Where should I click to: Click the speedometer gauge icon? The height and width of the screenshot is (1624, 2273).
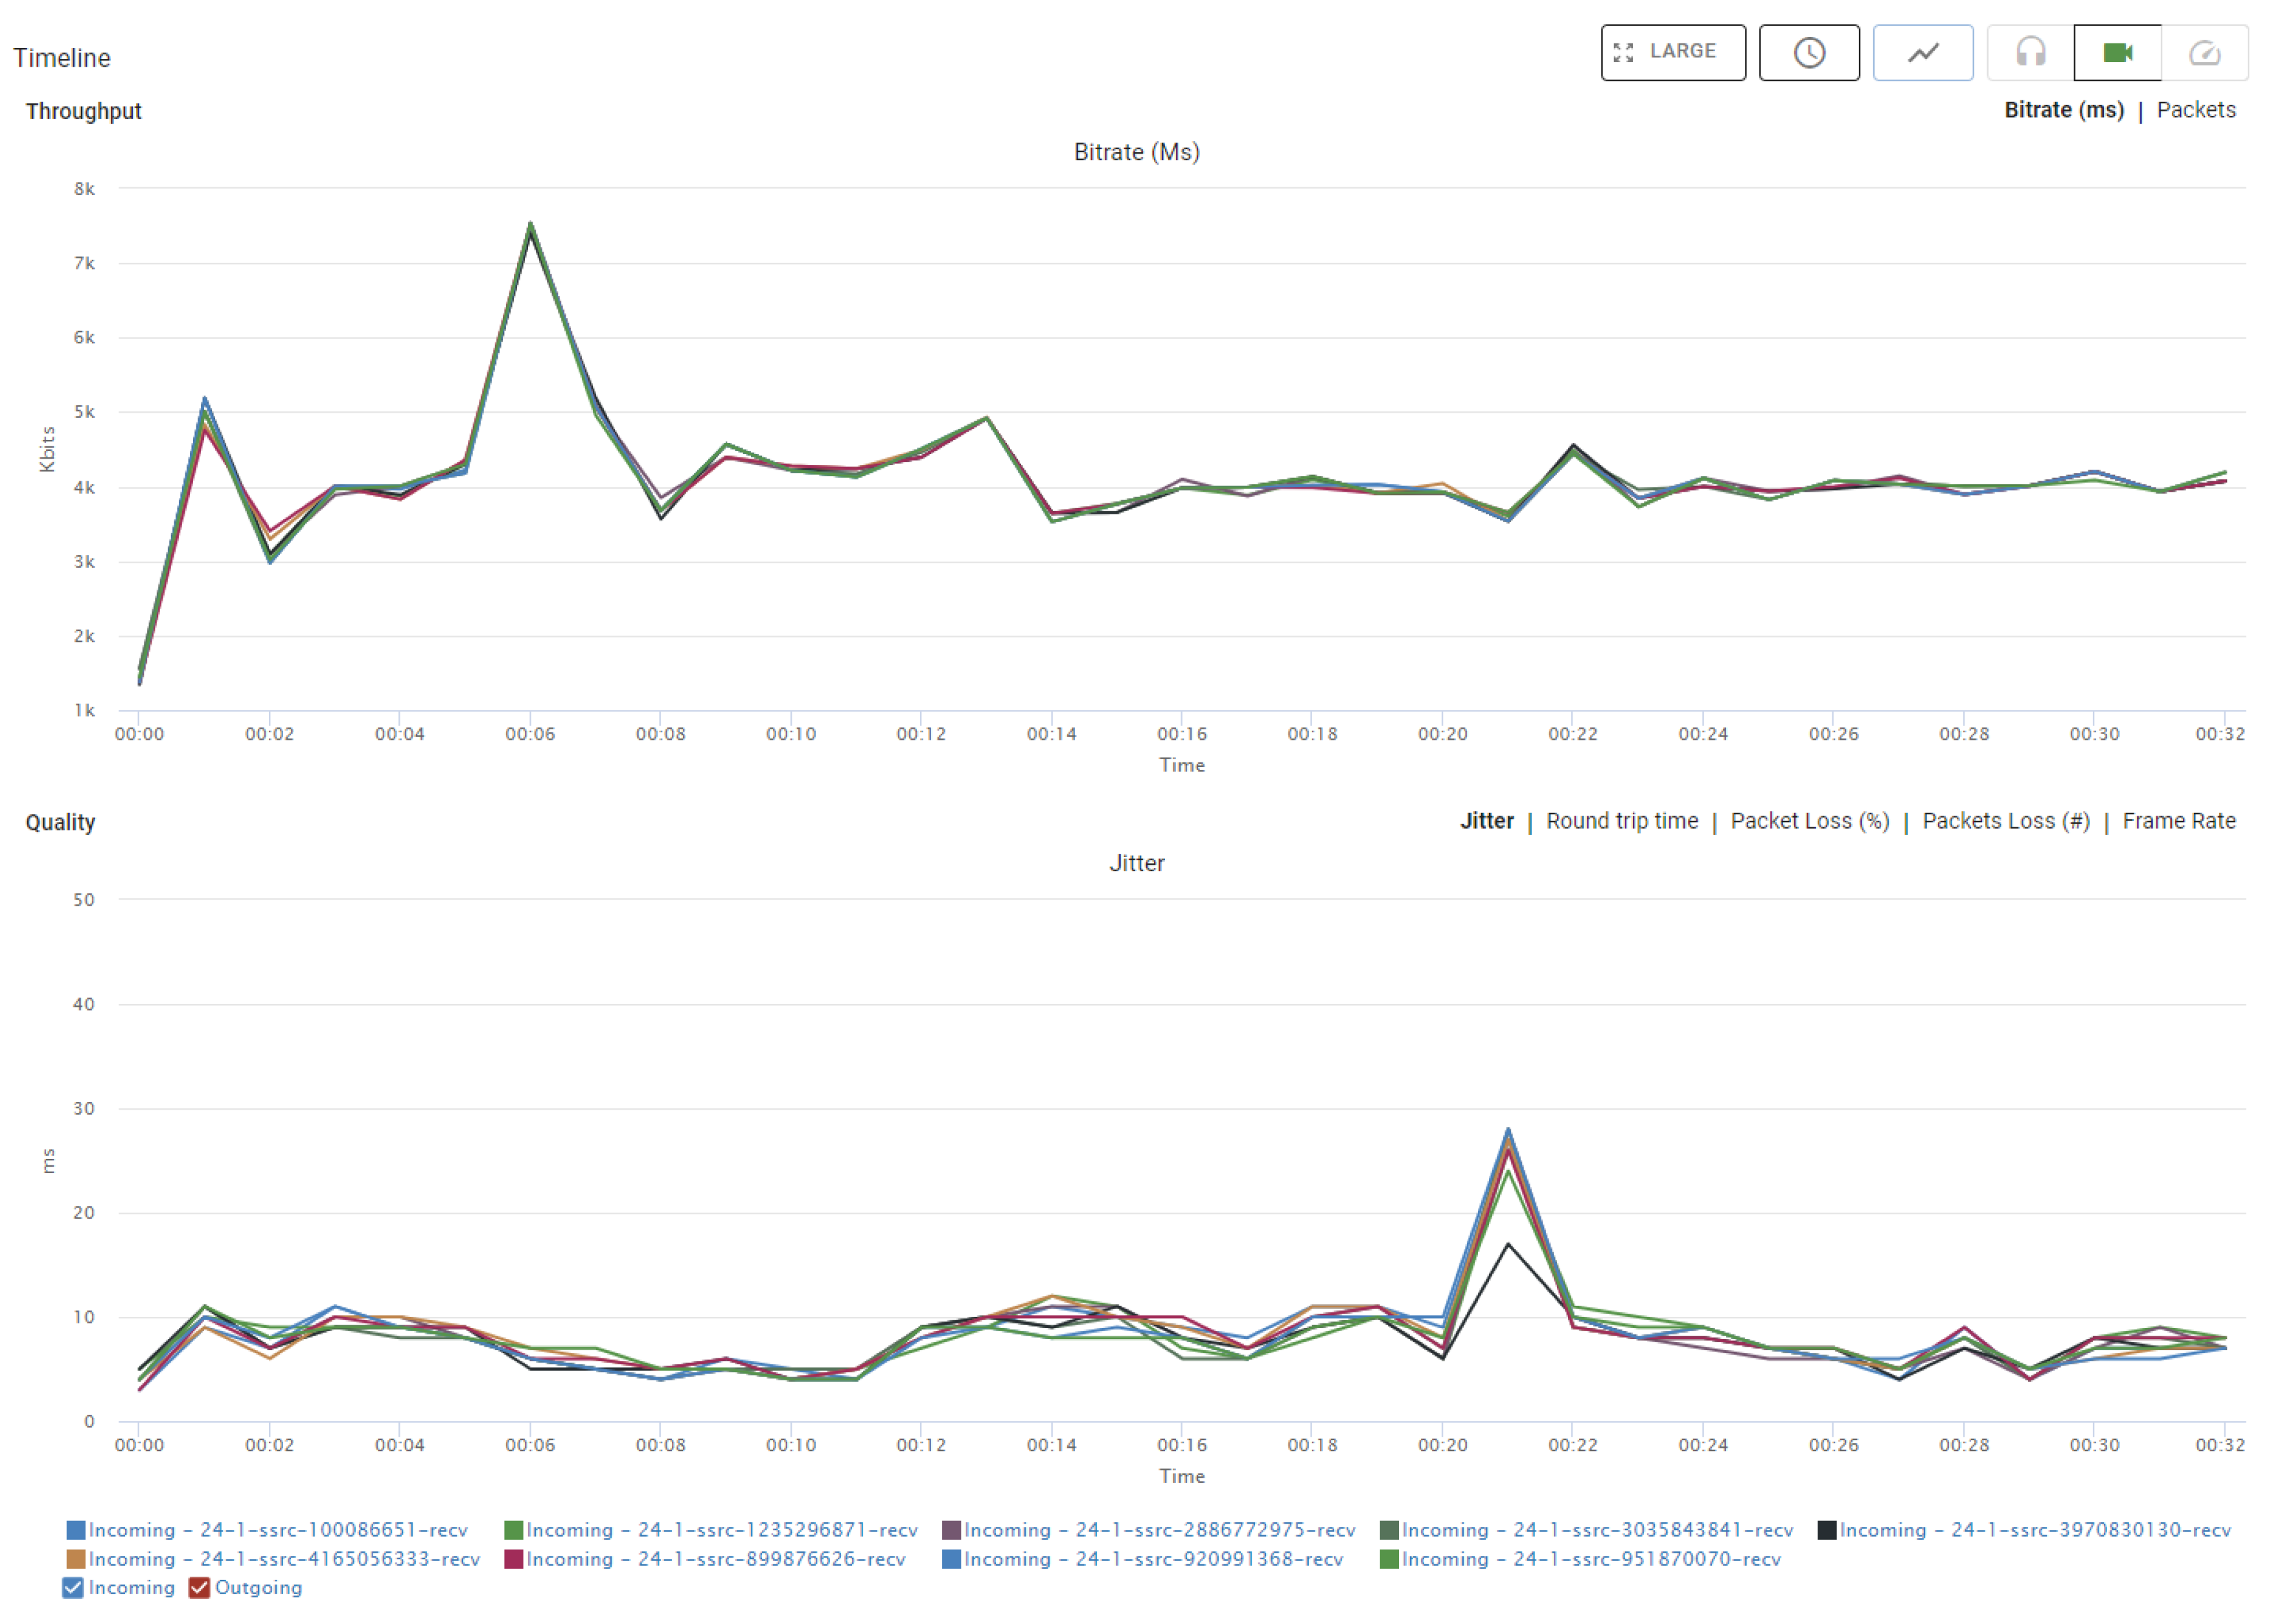pyautogui.click(x=2203, y=52)
